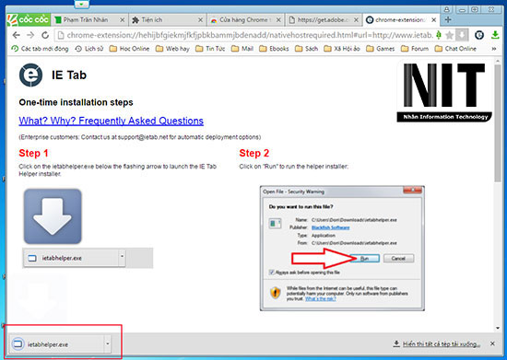Open the Xã Hội ảo bookmark folder
Viewport: 507px width, 360px height.
click(342, 49)
